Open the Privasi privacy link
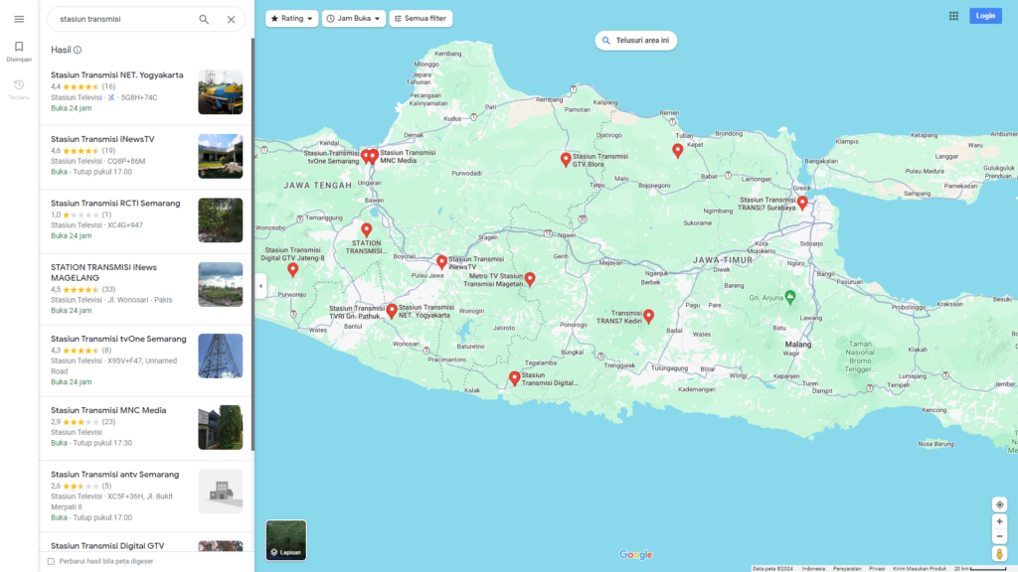The width and height of the screenshot is (1018, 572). pyautogui.click(x=877, y=569)
